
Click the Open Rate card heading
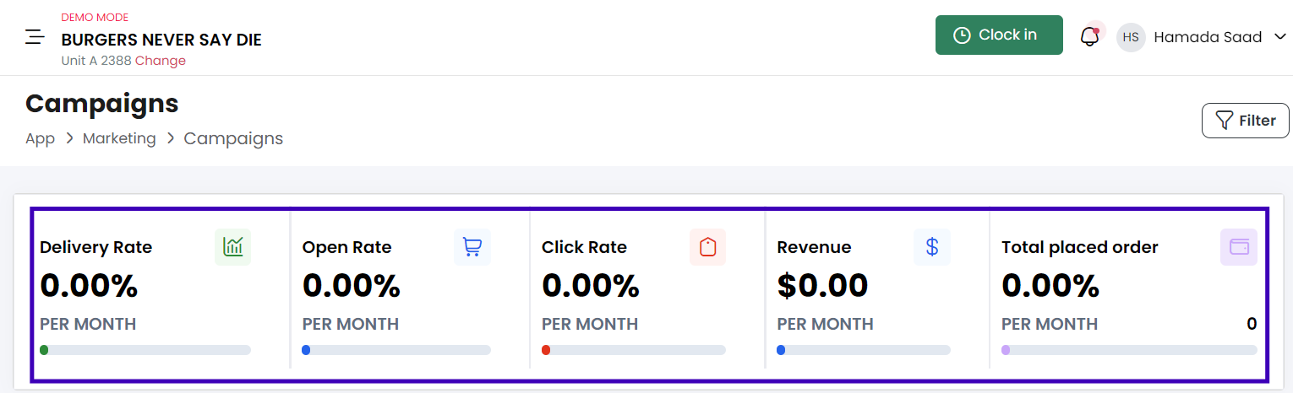(x=346, y=247)
